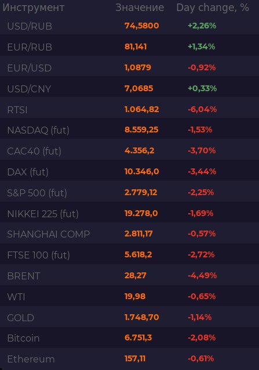Open the NASDAQ (fut) instrument
The width and height of the screenshot is (259, 370).
coord(38,130)
